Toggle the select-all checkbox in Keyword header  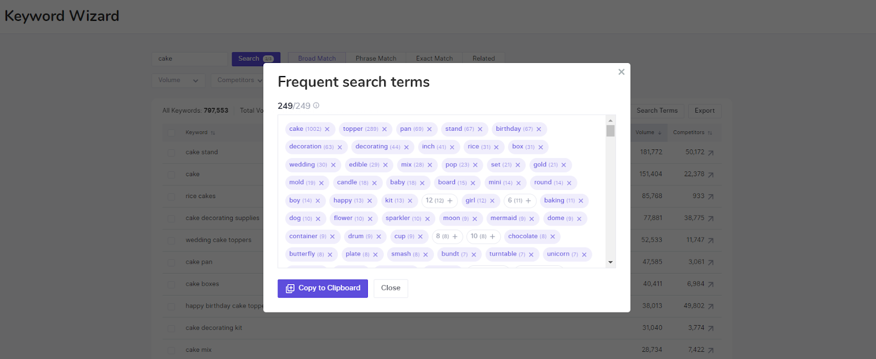[171, 133]
